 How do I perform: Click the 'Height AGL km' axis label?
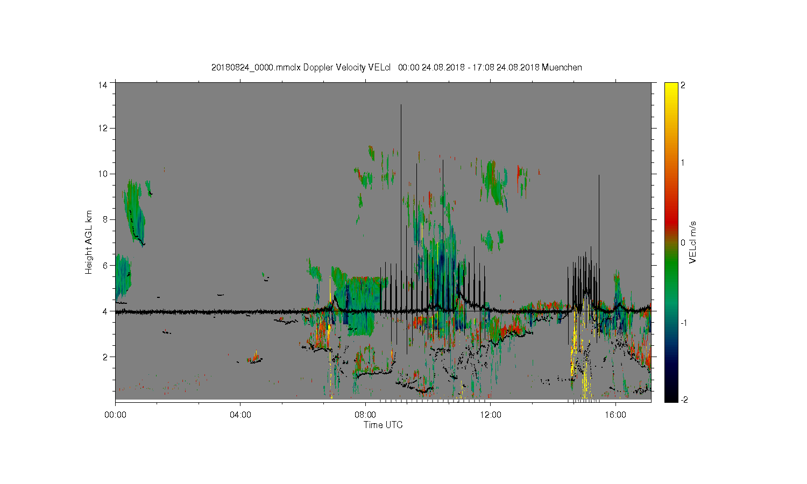coord(89,242)
